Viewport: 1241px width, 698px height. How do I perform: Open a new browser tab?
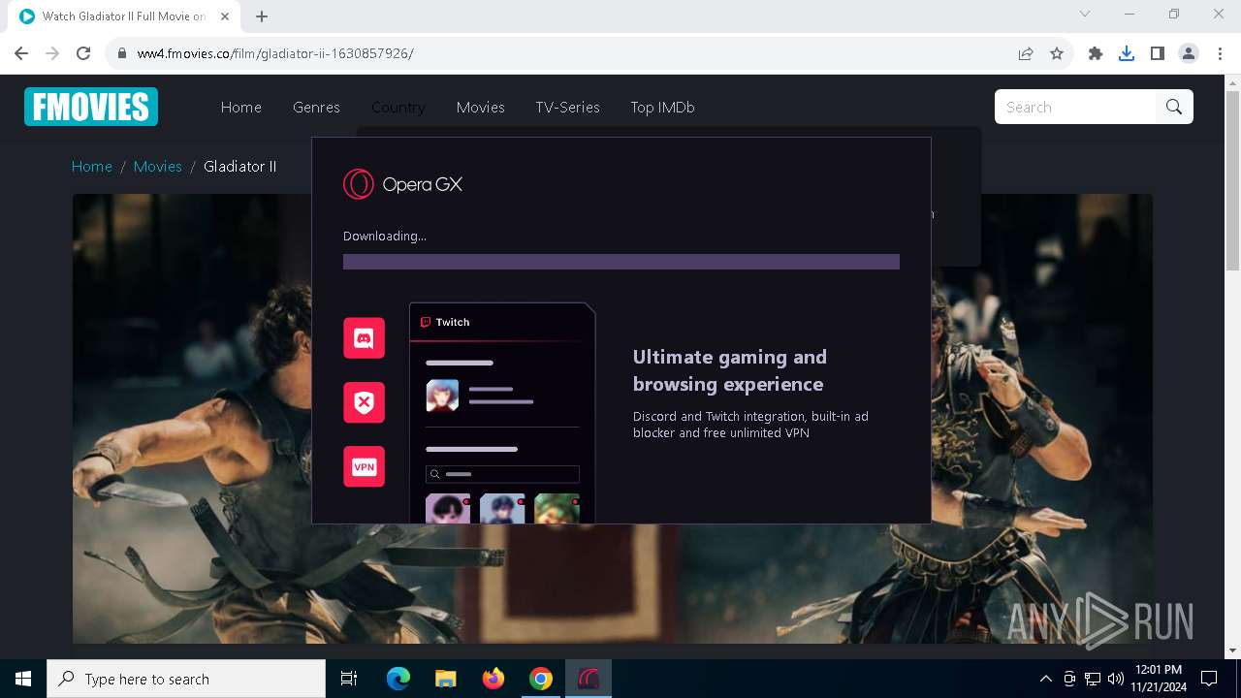(262, 16)
